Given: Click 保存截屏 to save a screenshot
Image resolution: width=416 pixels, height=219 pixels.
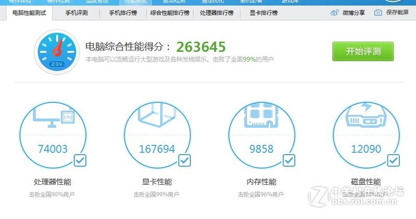Looking at the screenshot, I should click(x=392, y=12).
